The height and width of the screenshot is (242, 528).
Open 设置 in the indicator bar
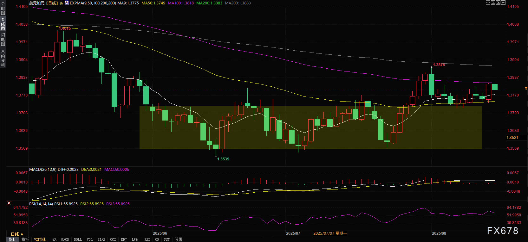[x=179, y=239]
